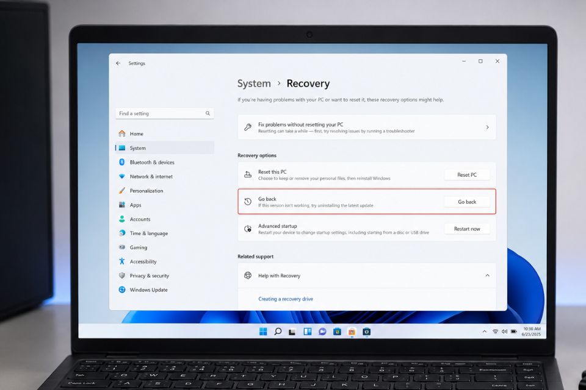The image size is (586, 390).
Task: Open Home from the sidebar house icon
Action: click(122, 133)
